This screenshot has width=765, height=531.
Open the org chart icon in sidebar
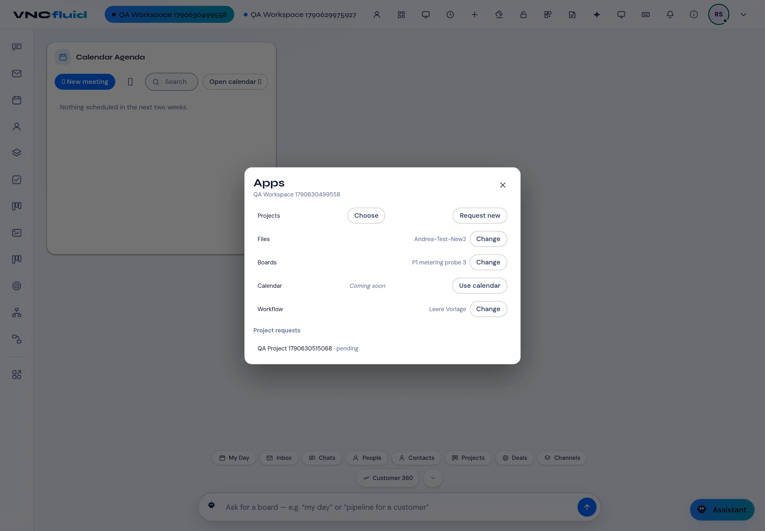[x=17, y=312]
